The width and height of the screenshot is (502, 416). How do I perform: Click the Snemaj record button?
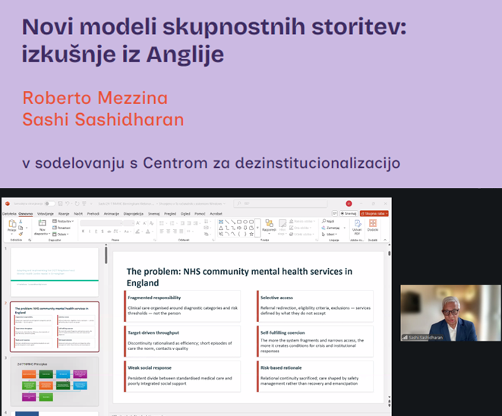(349, 213)
